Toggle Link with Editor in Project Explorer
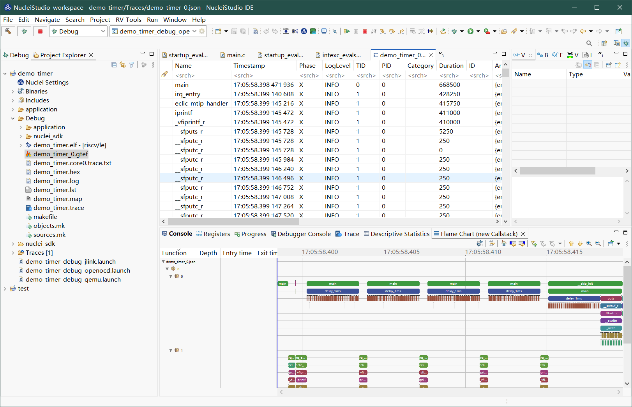The width and height of the screenshot is (632, 407). [x=123, y=65]
